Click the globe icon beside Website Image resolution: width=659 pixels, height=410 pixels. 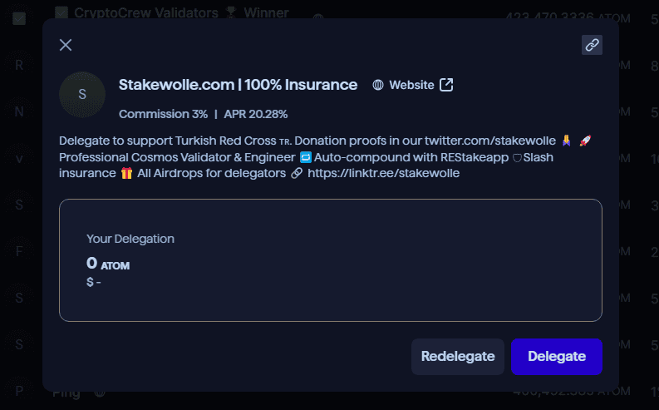tap(378, 85)
